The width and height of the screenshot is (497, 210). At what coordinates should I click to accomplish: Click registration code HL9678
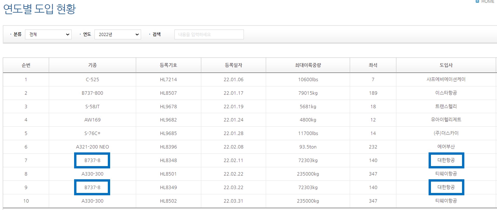tap(168, 106)
